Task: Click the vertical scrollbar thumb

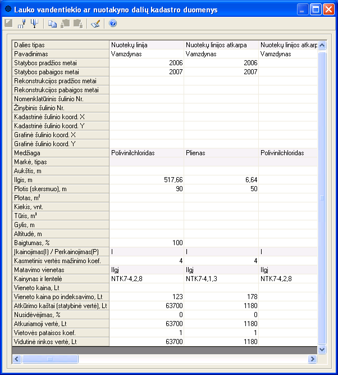Action: pos(322,198)
